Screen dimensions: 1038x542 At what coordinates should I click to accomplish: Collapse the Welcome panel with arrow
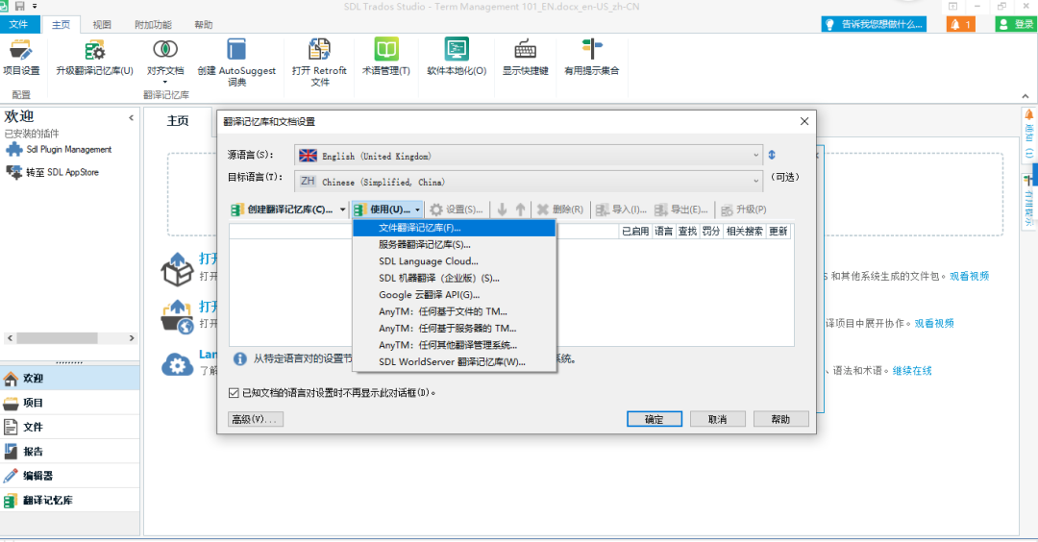131,118
